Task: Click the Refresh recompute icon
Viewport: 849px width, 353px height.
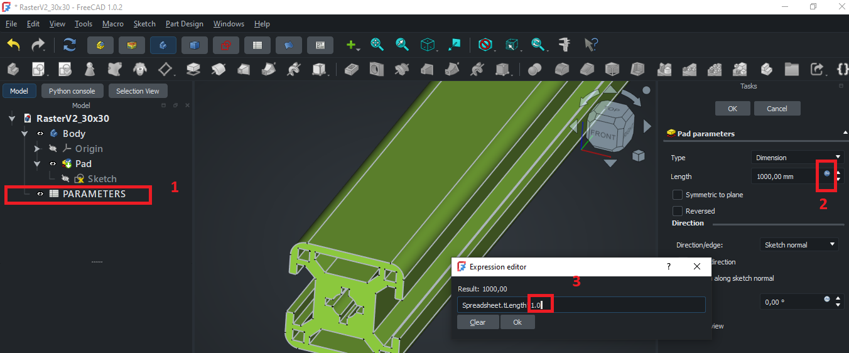Action: click(69, 45)
